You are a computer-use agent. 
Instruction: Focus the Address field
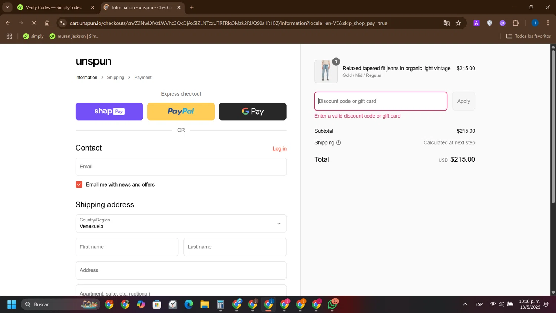pyautogui.click(x=181, y=271)
